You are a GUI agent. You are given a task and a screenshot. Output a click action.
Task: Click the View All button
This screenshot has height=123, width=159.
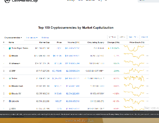(x=144, y=37)
